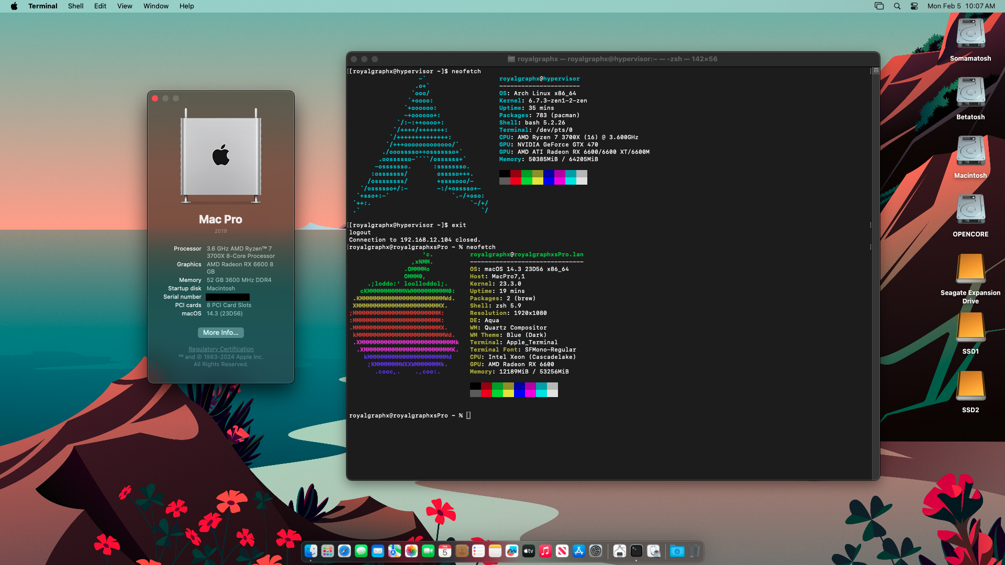Screen dimensions: 1005x565
Task: Open the Trash in the Dock
Action: coord(694,551)
